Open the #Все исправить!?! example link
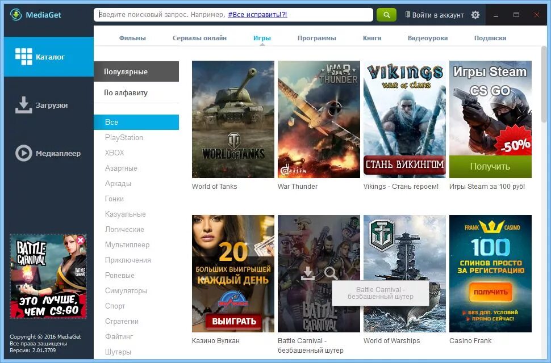The height and width of the screenshot is (363, 551). (257, 15)
